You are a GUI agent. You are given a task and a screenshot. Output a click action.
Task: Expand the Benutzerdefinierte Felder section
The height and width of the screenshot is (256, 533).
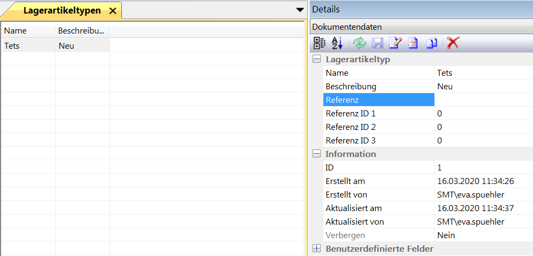pyautogui.click(x=317, y=249)
